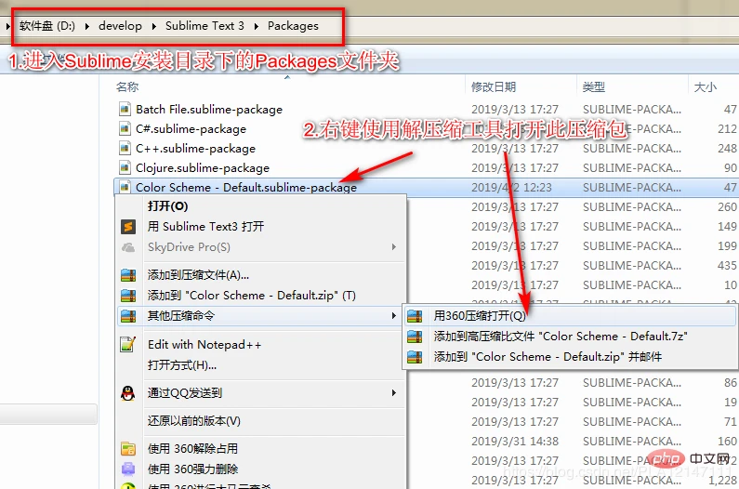Click the QQ penguin icon

(x=127, y=393)
